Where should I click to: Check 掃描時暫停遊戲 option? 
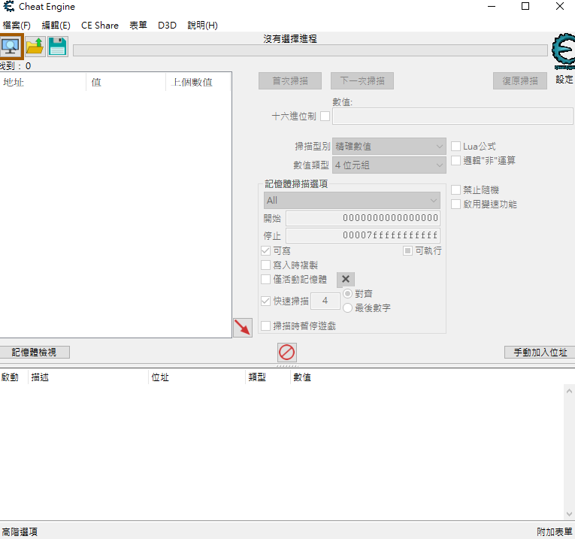(265, 326)
